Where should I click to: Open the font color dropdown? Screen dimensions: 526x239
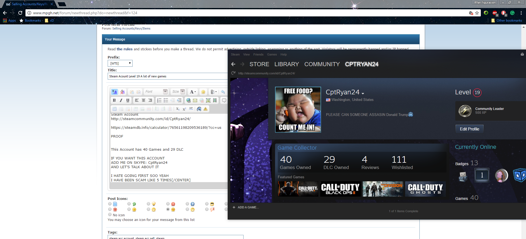click(x=193, y=92)
